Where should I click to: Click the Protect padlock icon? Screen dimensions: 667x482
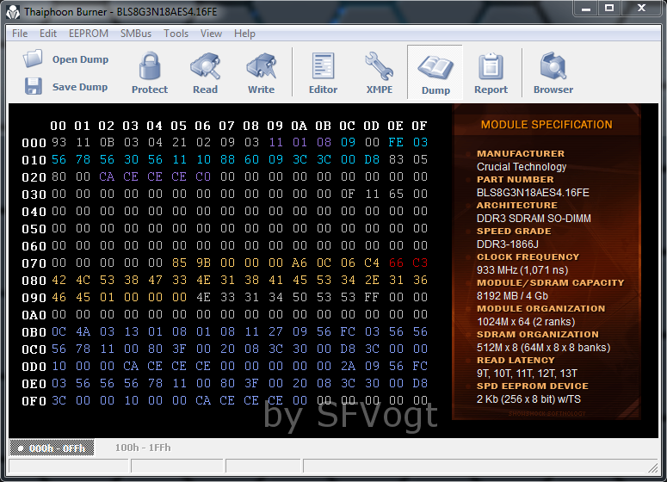[x=150, y=66]
